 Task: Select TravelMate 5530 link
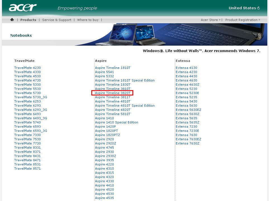click(x=27, y=89)
